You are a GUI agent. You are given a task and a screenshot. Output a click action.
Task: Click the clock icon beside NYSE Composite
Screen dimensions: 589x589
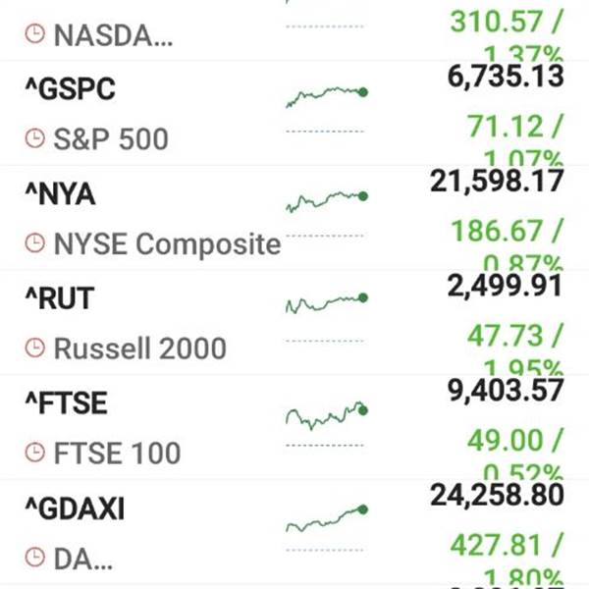click(x=34, y=244)
